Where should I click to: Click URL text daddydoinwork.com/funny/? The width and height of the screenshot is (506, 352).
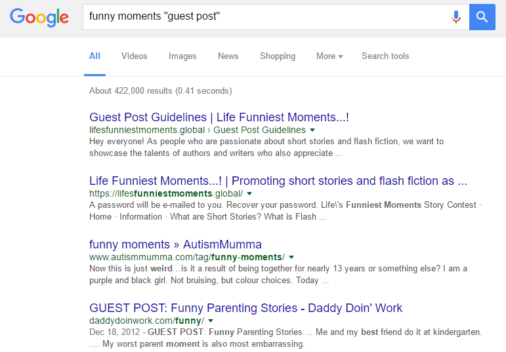click(x=147, y=321)
